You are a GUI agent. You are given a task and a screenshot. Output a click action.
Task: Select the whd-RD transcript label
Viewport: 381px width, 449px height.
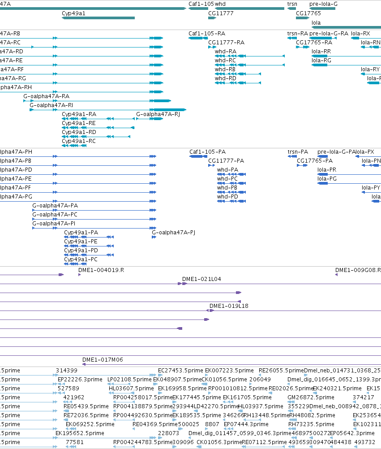coord(225,78)
